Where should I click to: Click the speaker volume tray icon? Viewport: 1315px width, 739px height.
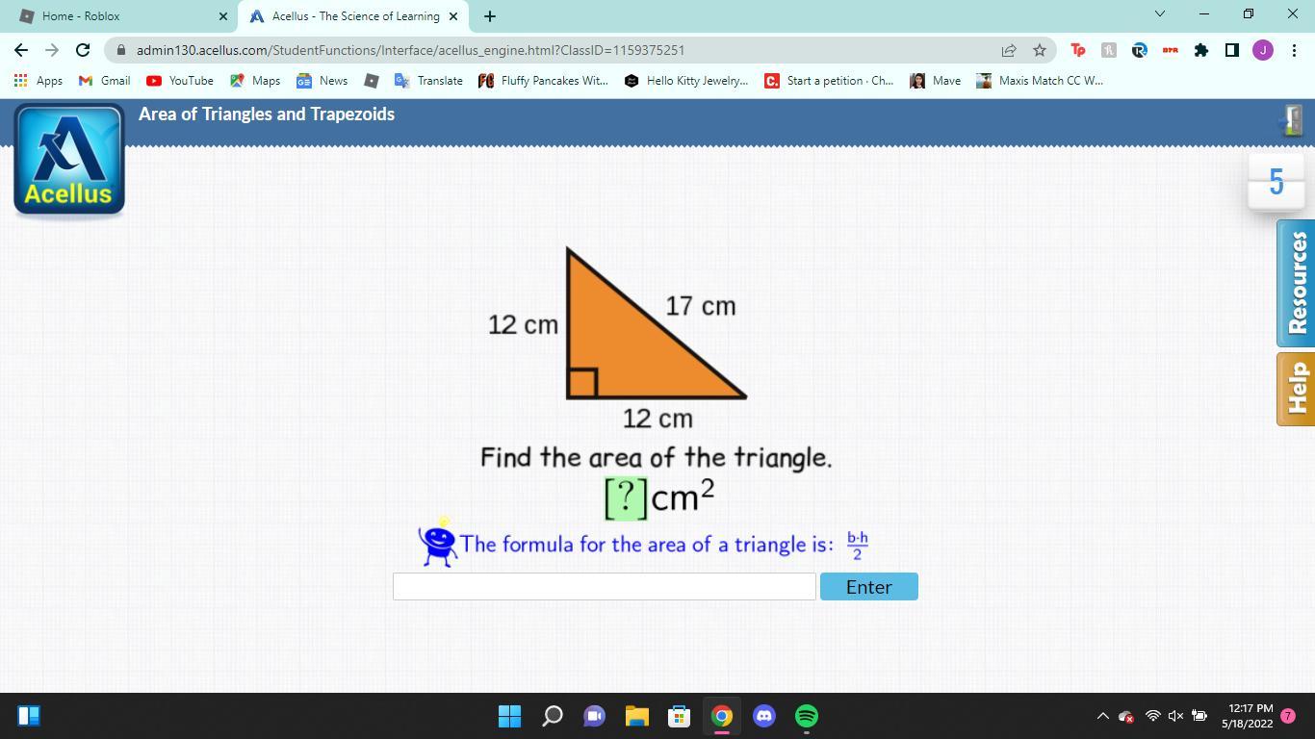[x=1175, y=716]
